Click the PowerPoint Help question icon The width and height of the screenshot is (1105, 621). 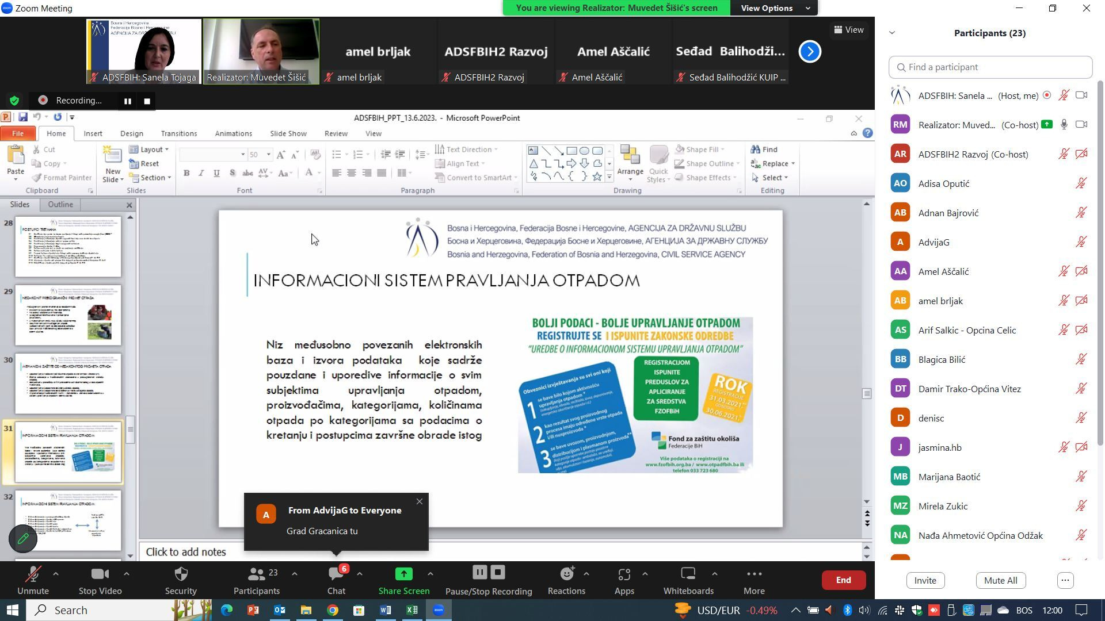point(867,133)
